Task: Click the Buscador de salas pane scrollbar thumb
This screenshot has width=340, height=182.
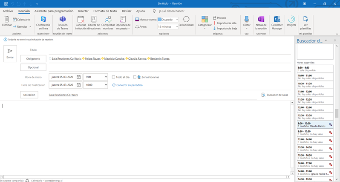Action: click(337, 113)
